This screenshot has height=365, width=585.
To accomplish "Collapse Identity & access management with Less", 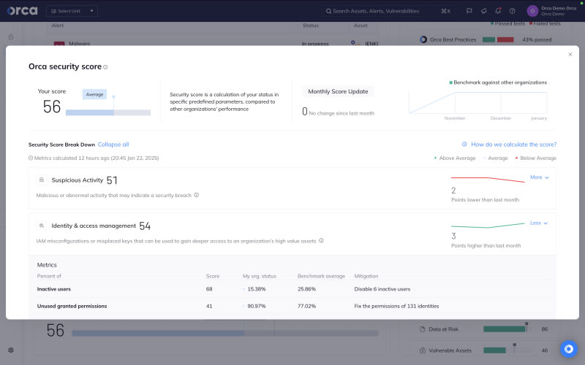I will [x=538, y=223].
